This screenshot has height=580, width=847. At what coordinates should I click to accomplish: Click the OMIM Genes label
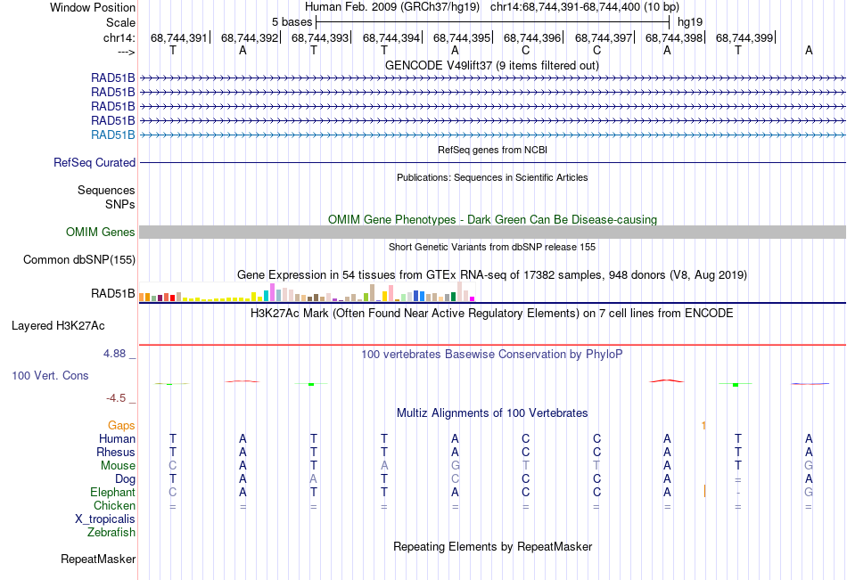[100, 233]
